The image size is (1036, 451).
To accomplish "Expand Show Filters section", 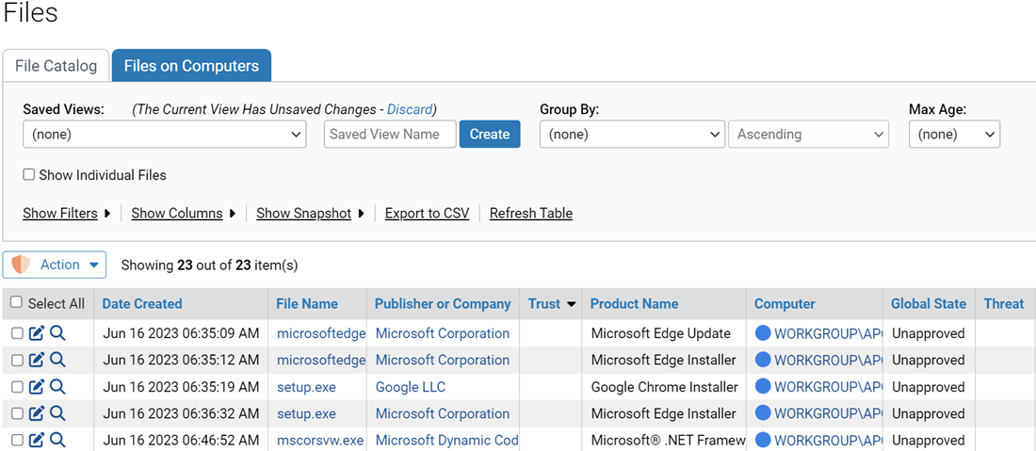I will tap(66, 214).
